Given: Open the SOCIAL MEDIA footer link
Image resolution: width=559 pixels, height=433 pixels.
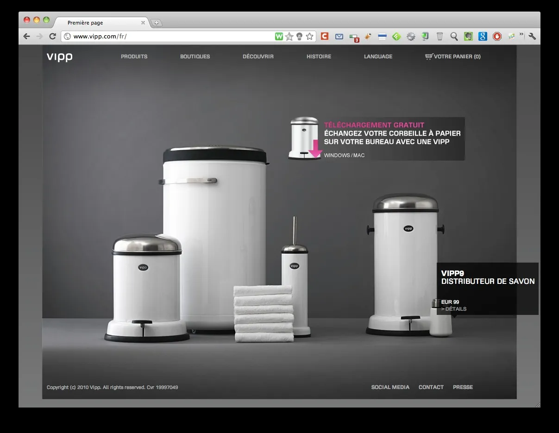Looking at the screenshot, I should pyautogui.click(x=390, y=387).
